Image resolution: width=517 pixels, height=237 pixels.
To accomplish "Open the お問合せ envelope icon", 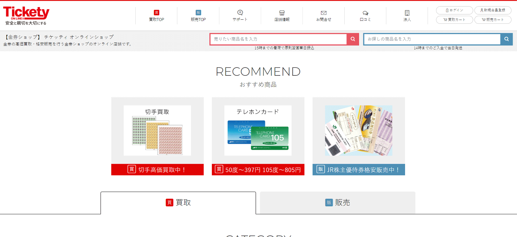I will 323,13.
